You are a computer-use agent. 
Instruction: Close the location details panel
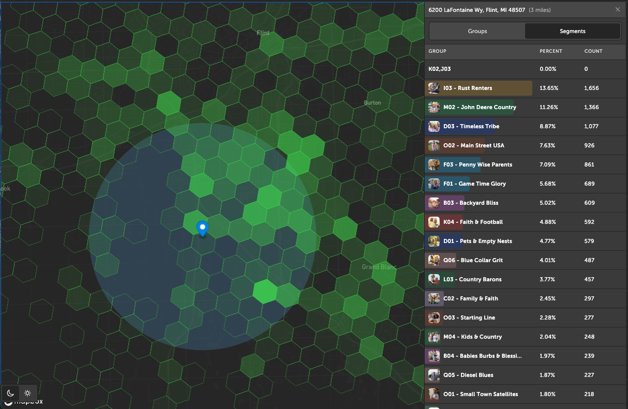618,10
